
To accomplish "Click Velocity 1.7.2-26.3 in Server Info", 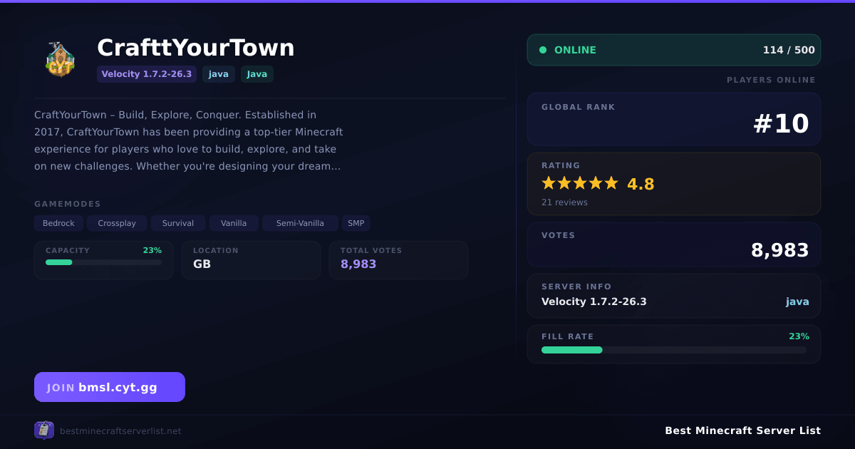I will [594, 301].
